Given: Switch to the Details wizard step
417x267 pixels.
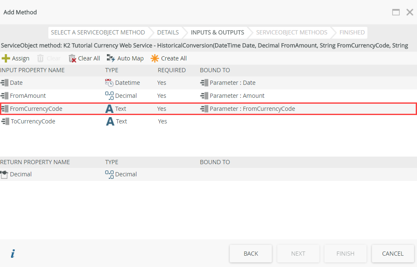Looking at the screenshot, I should tap(168, 32).
